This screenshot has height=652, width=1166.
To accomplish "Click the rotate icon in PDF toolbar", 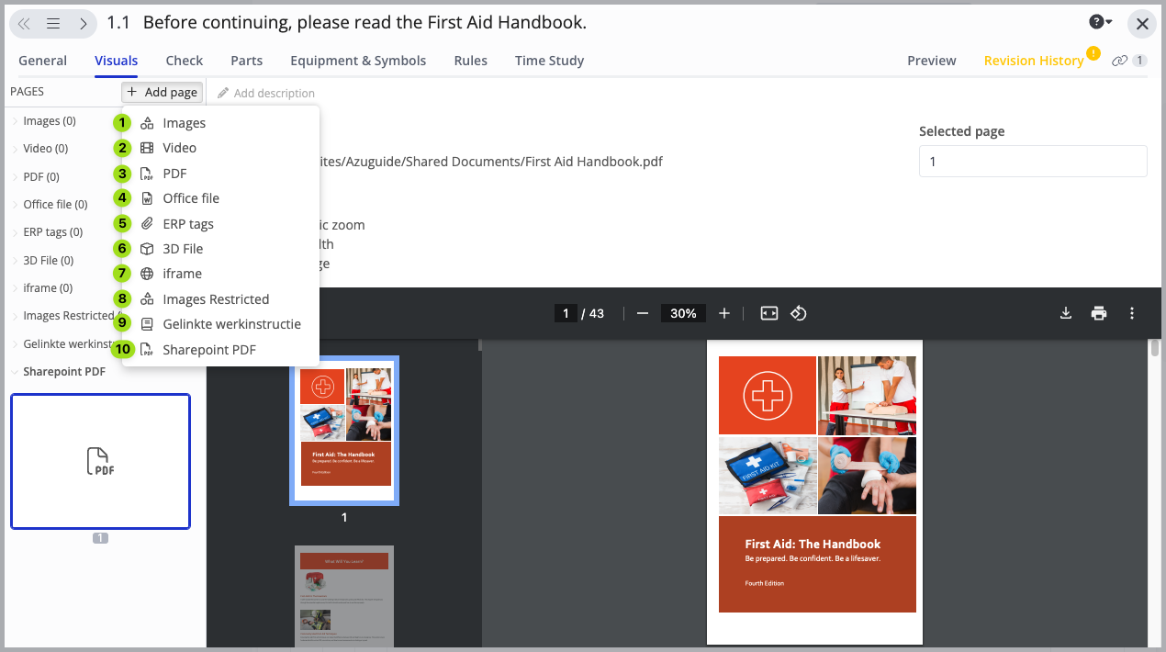I will (x=799, y=313).
